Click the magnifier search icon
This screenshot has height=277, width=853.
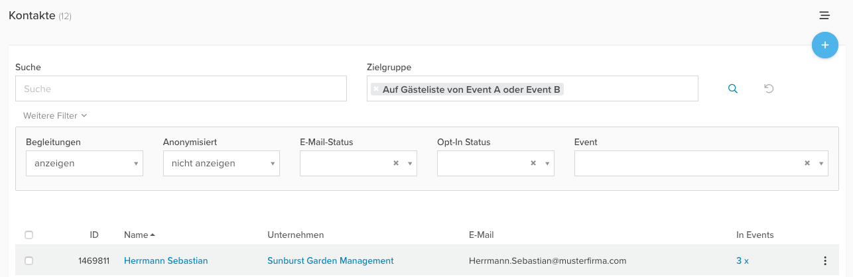(733, 89)
